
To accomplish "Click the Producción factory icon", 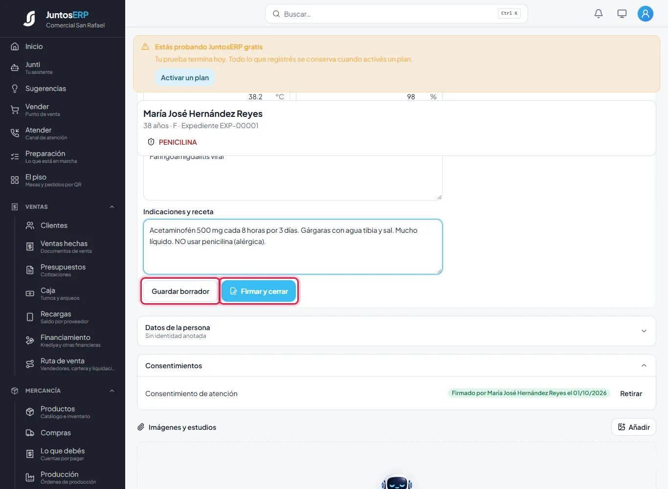I will point(30,478).
